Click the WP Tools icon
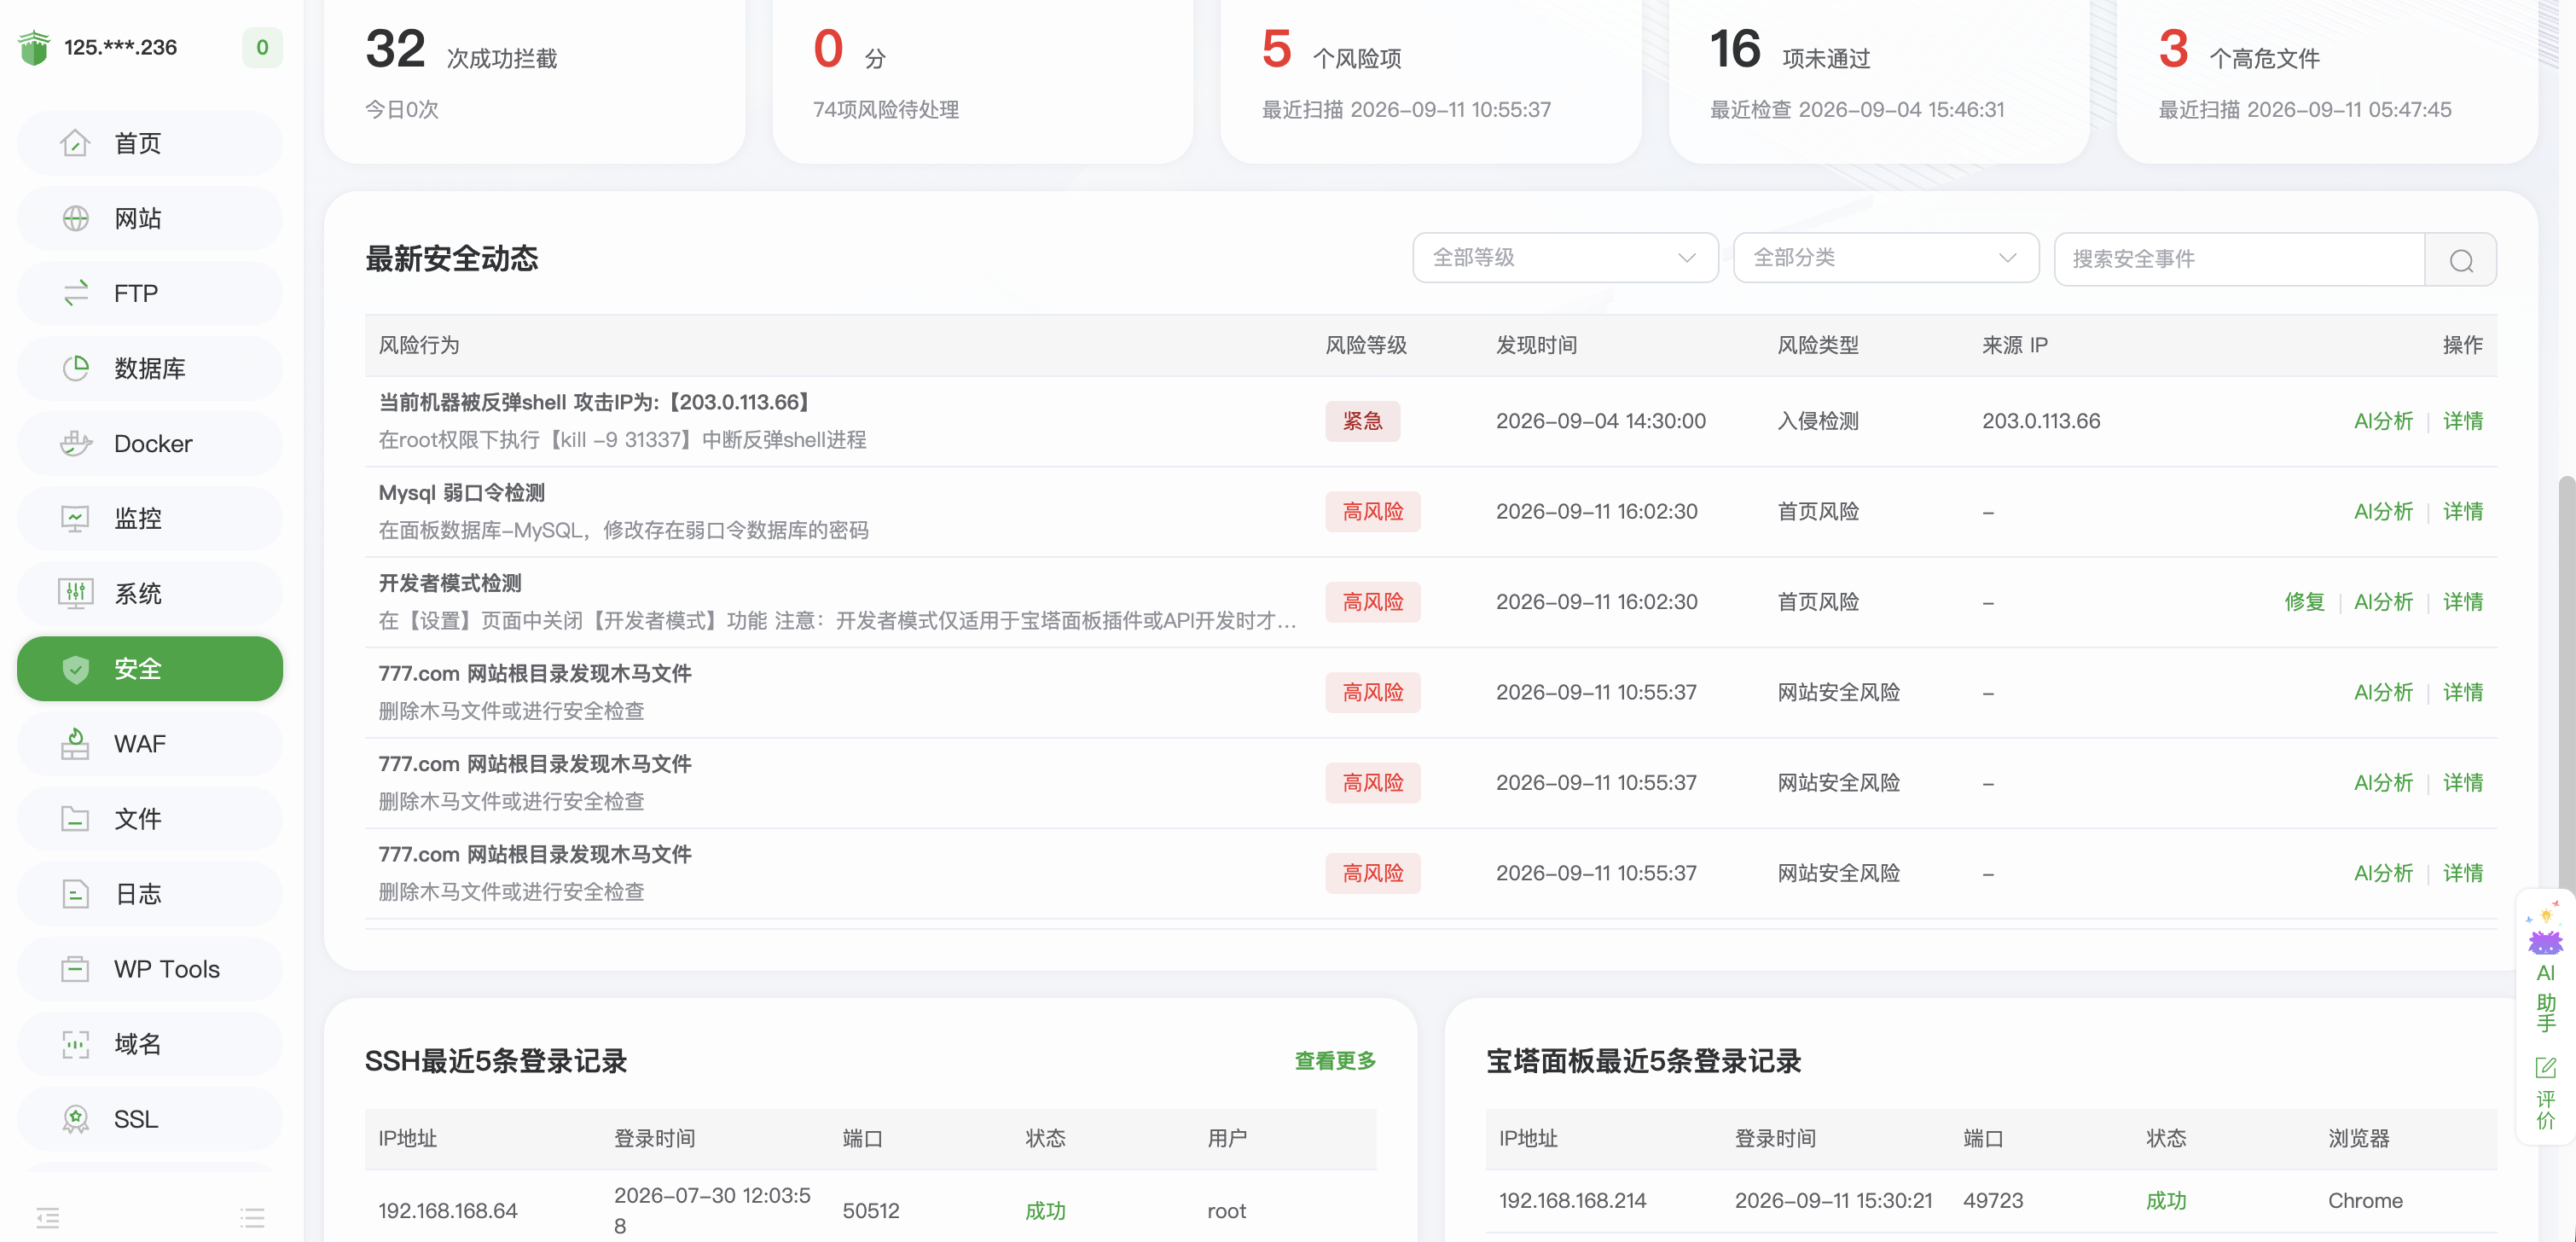The width and height of the screenshot is (2576, 1242). pyautogui.click(x=75, y=969)
